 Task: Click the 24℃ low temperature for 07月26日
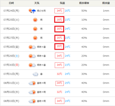[x=68, y=29]
